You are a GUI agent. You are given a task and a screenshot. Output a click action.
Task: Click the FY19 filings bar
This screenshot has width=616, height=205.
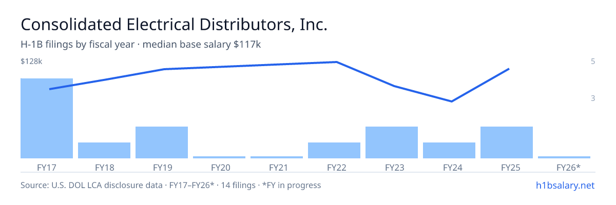click(162, 142)
